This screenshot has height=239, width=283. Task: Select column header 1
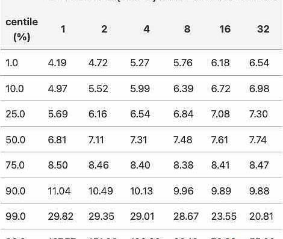(x=63, y=29)
